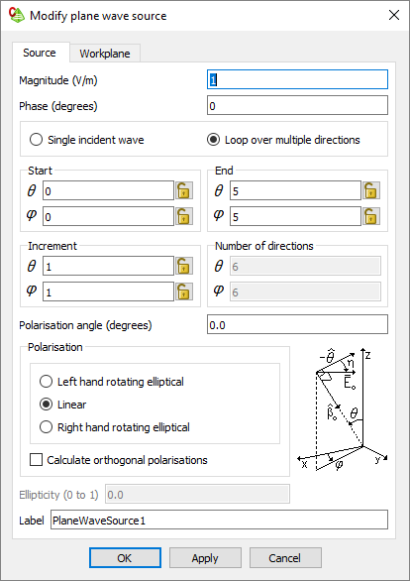Choose Right hand rotating elliptical polarisation
Screen dimensions: 410x581
(114, 427)
